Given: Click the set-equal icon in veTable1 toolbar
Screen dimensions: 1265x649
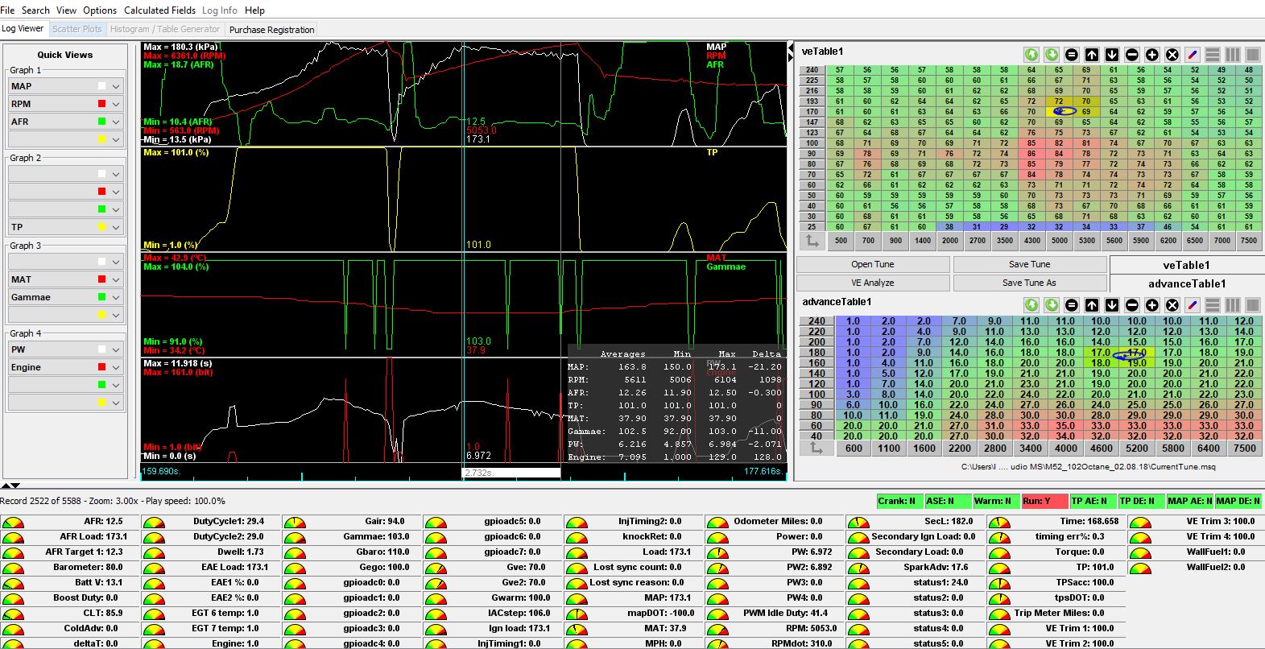Looking at the screenshot, I should pos(1072,55).
